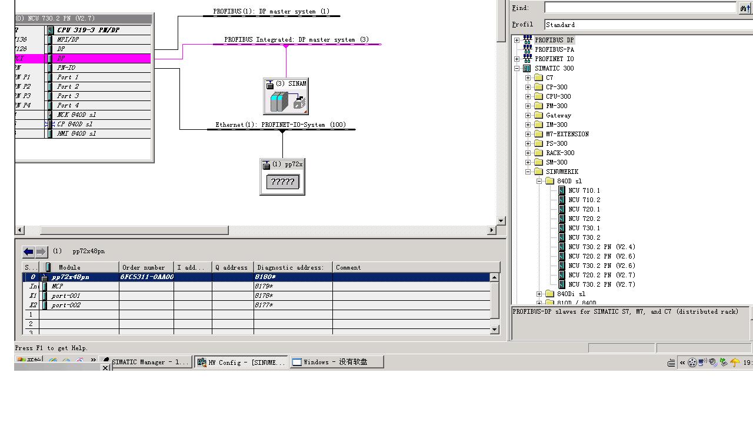Select the pp72x device on the PROFINET line

(282, 176)
